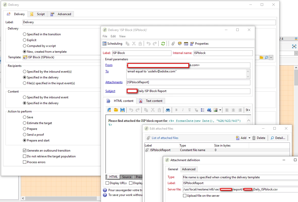Select 'Estimate the target' radio button

pyautogui.click(x=24, y=123)
